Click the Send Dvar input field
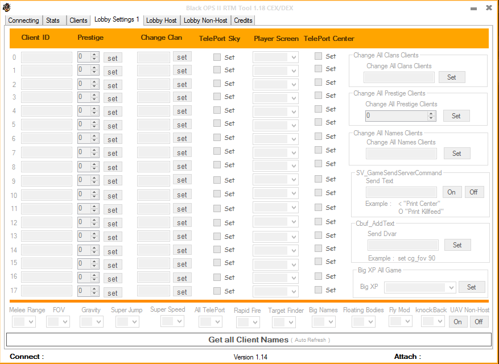Screen dimensions: 499x364 (403, 245)
